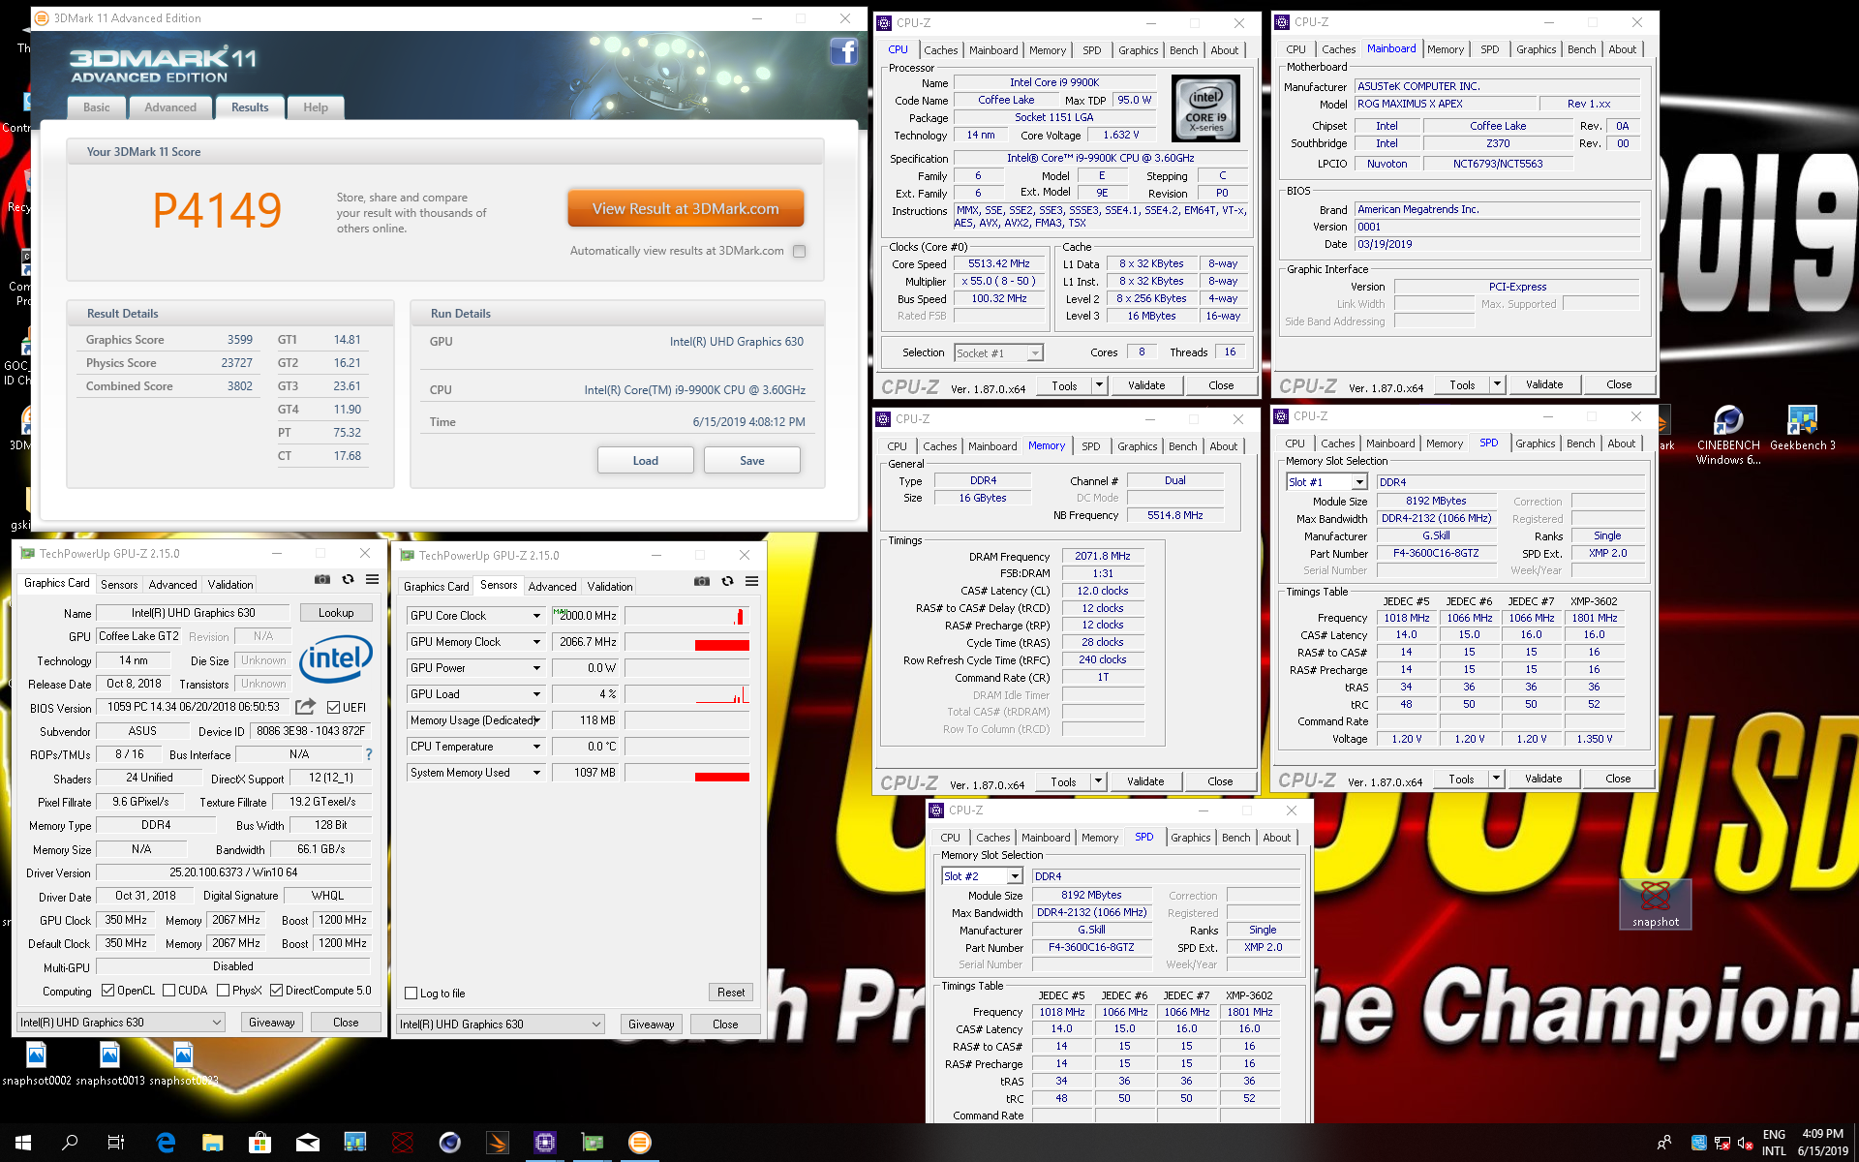The width and height of the screenshot is (1859, 1162).
Task: Click Giveaway button in GPU-Z Graphics Card window
Action: click(271, 1023)
